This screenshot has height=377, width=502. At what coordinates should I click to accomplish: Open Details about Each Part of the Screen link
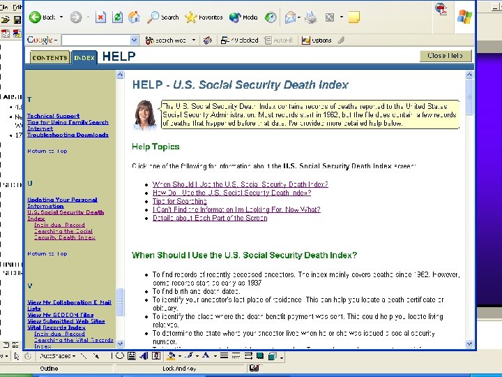coord(210,218)
